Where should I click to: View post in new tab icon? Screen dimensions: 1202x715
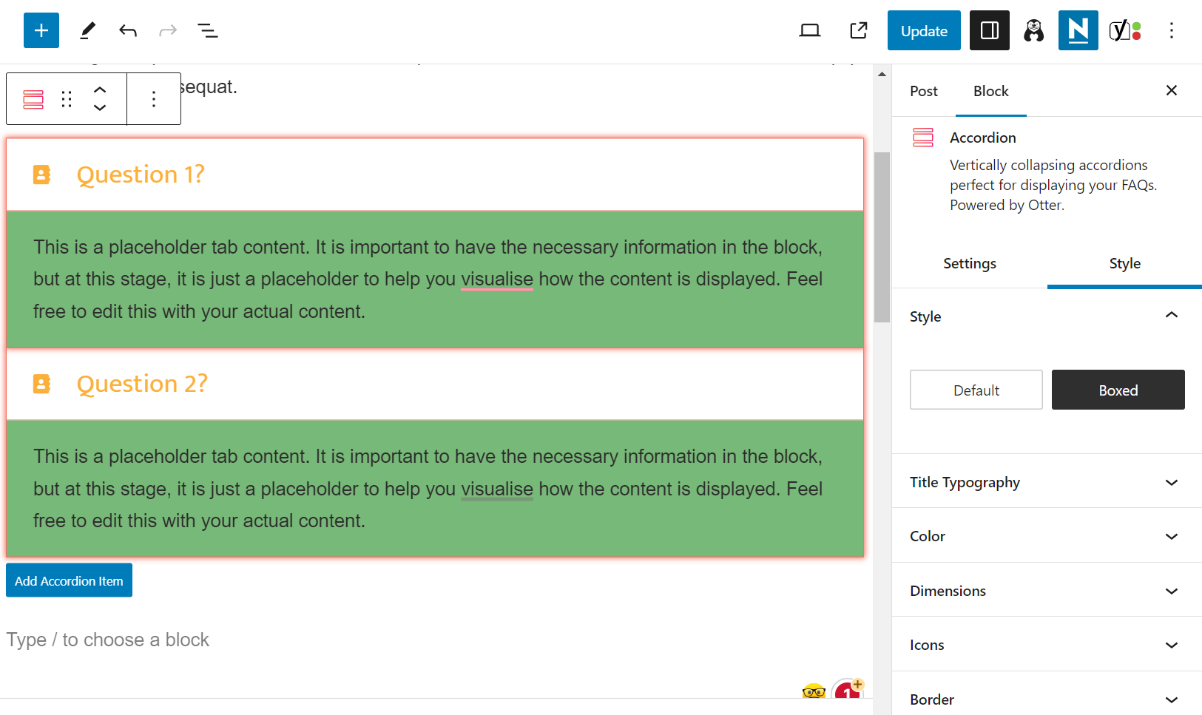[x=859, y=30]
